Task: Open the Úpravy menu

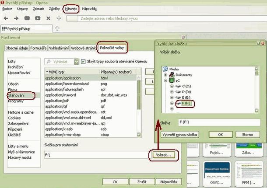Action: click(22, 9)
